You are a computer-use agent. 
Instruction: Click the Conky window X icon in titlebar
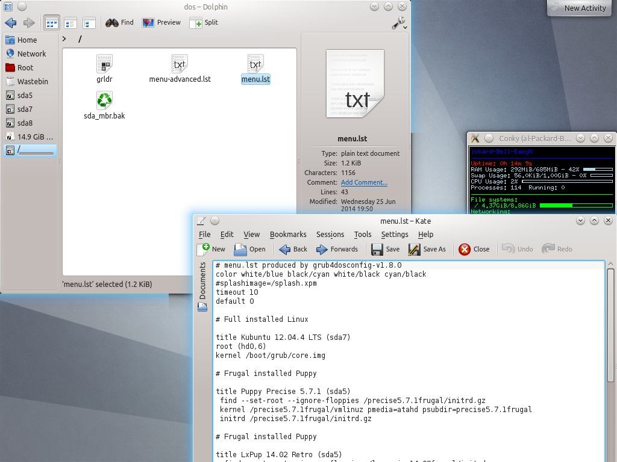475,138
